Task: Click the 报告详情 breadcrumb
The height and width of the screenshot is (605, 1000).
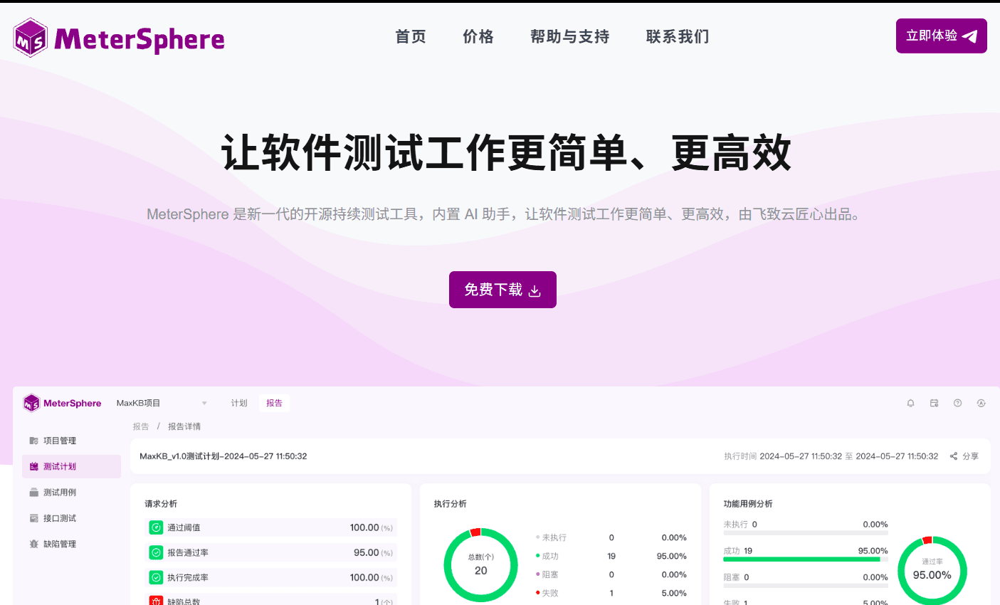Action: [x=184, y=426]
